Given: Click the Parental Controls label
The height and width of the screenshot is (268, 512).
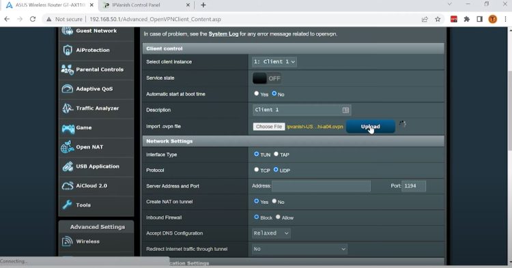Looking at the screenshot, I should point(100,70).
